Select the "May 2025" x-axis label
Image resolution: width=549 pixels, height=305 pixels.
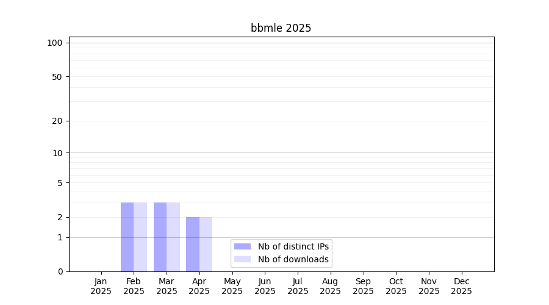click(232, 286)
